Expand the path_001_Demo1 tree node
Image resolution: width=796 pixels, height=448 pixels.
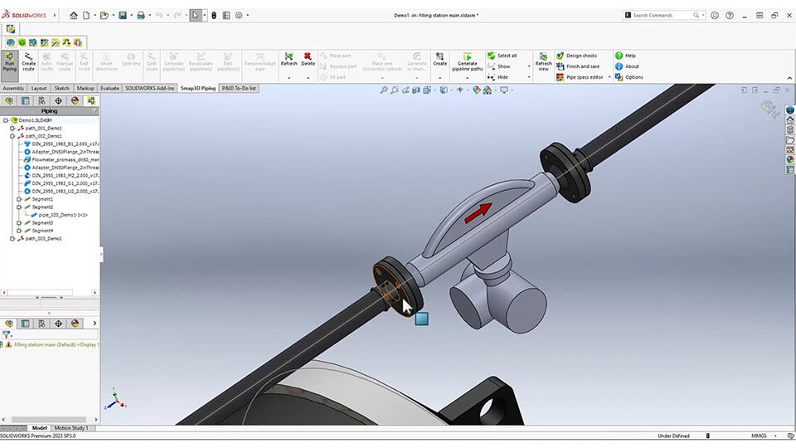coord(12,129)
